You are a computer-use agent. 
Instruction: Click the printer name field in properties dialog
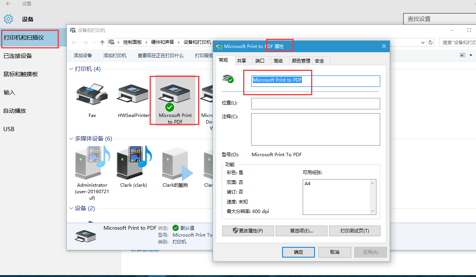pos(316,81)
